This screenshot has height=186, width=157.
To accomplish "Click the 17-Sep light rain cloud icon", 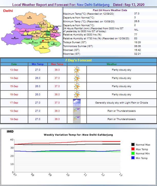I will click(77, 103).
